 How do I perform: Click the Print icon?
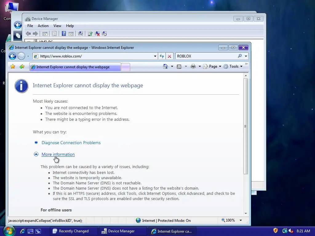pos(193,66)
